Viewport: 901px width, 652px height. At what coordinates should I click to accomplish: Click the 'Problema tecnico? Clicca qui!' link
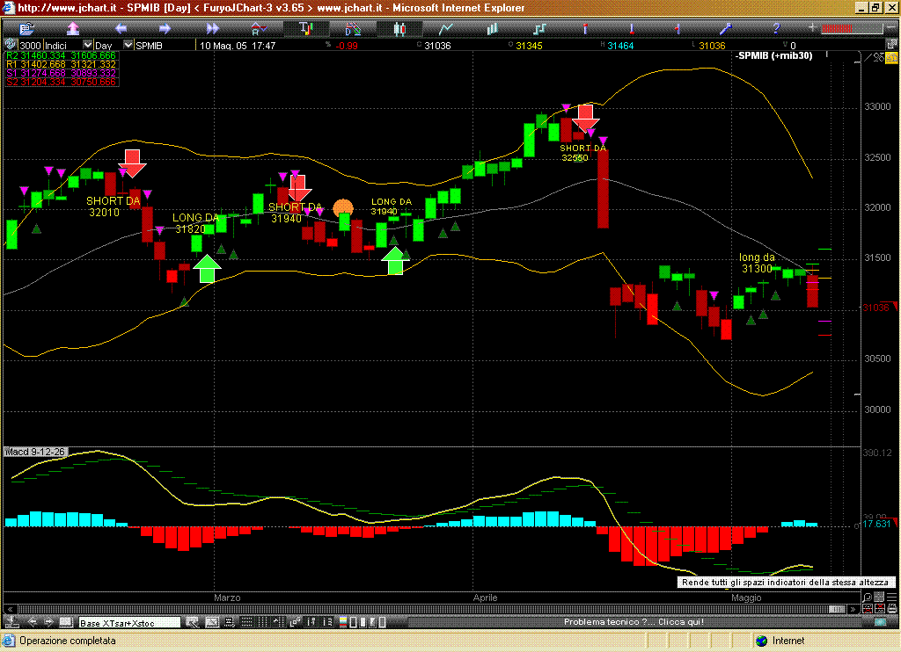coord(634,622)
